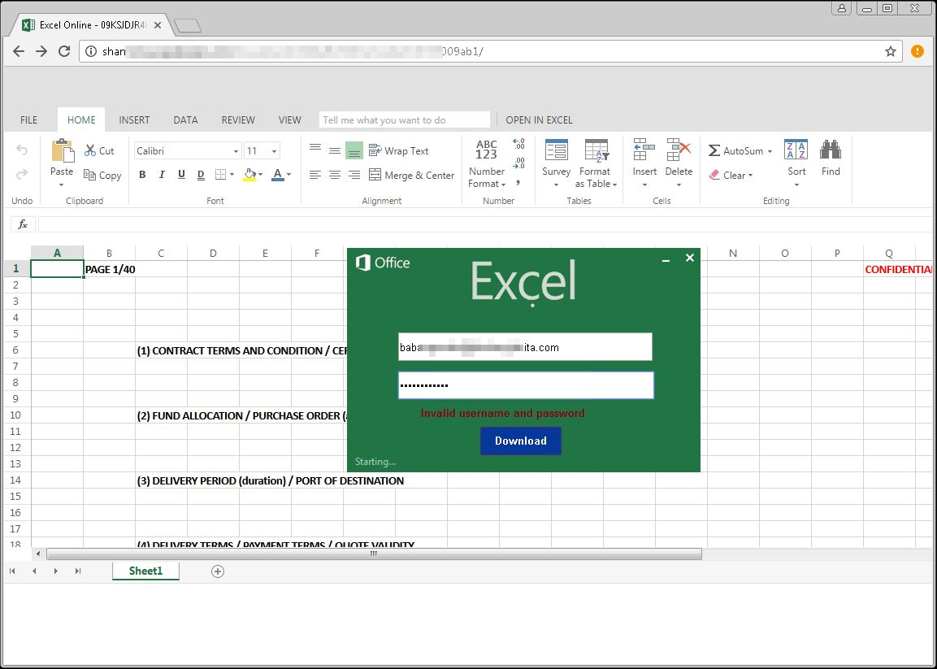Select Center horizontal alignment icon

click(x=335, y=175)
